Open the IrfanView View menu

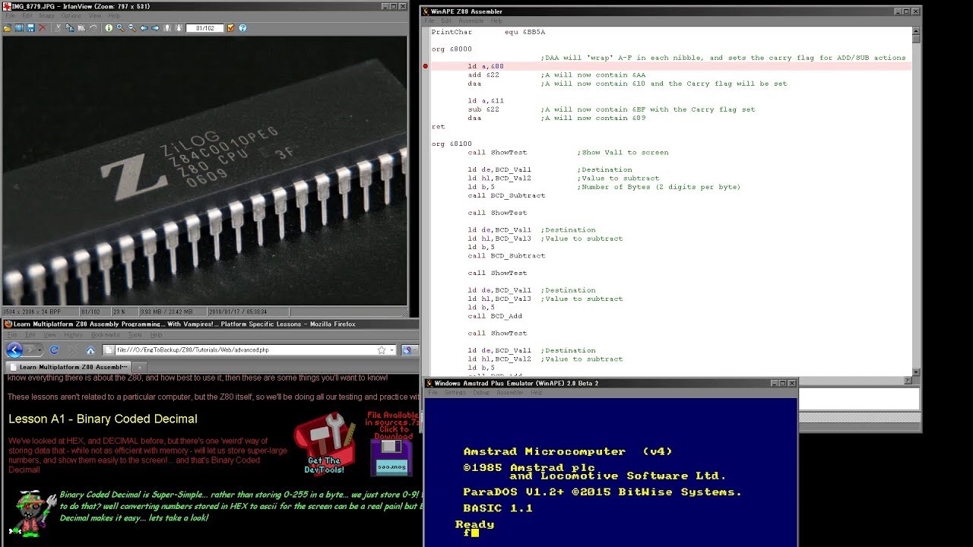coord(95,15)
